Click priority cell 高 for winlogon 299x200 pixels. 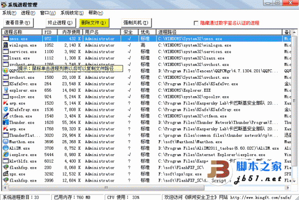[143, 45]
